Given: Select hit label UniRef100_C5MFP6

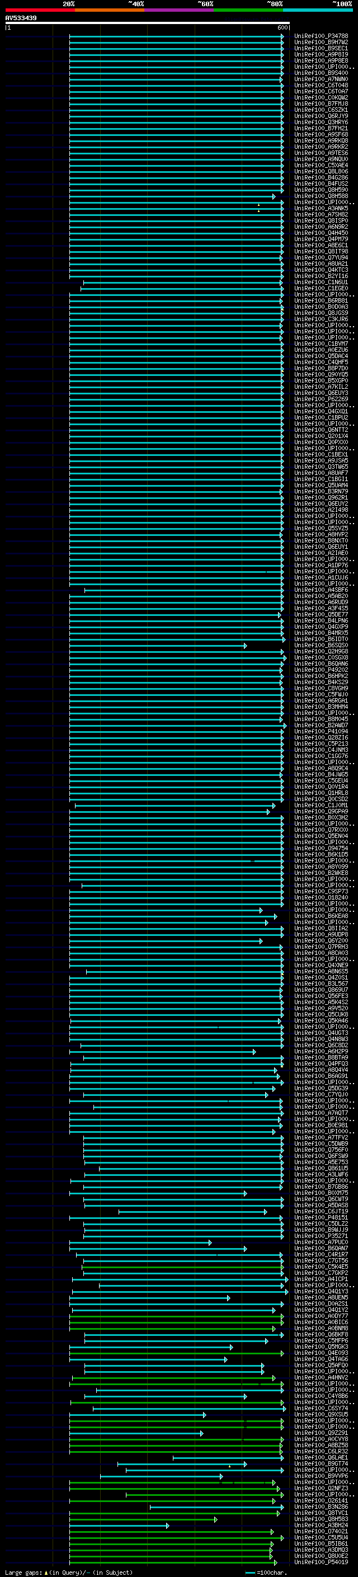Looking at the screenshot, I should [x=321, y=1341].
